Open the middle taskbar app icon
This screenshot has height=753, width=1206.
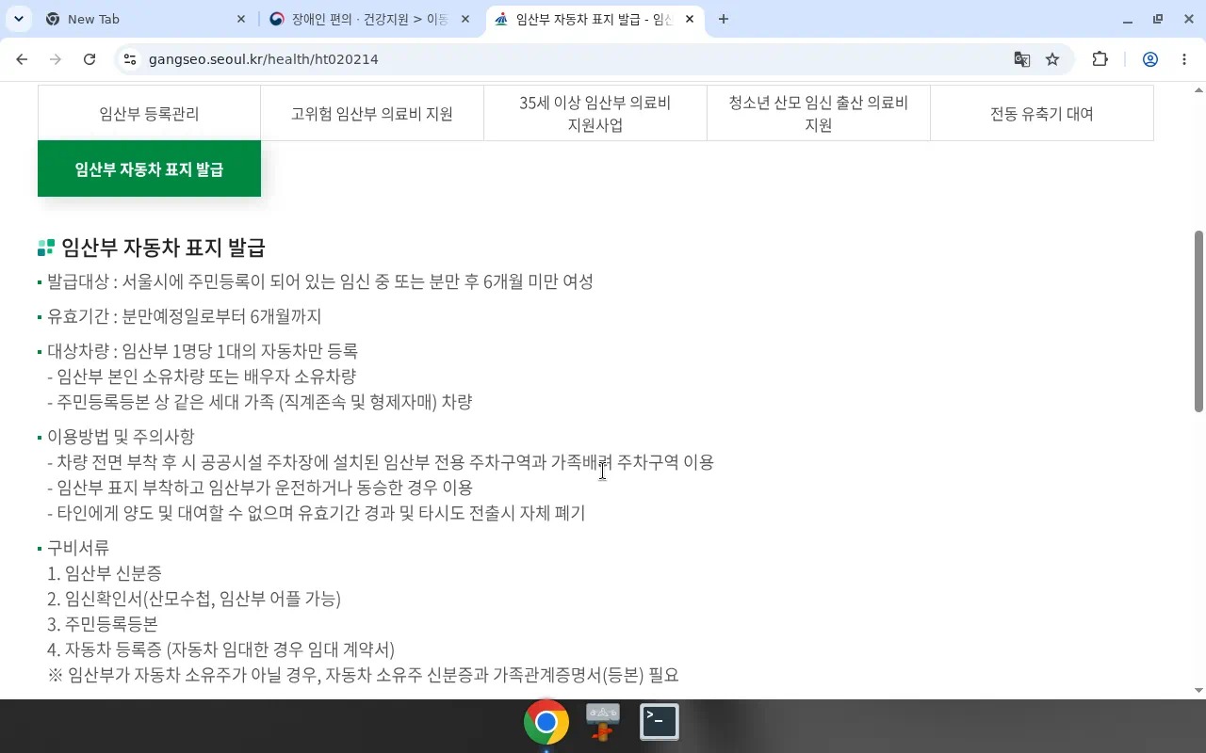click(x=603, y=722)
